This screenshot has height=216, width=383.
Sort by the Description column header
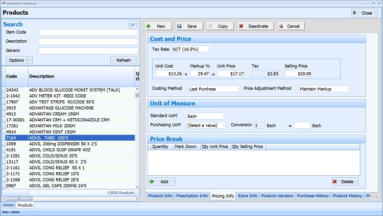81,76
